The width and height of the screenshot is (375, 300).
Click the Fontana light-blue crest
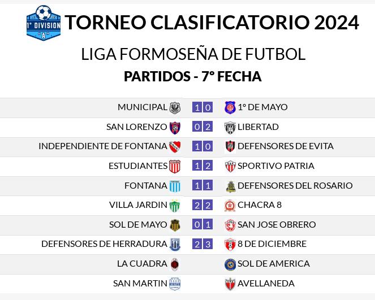click(175, 186)
